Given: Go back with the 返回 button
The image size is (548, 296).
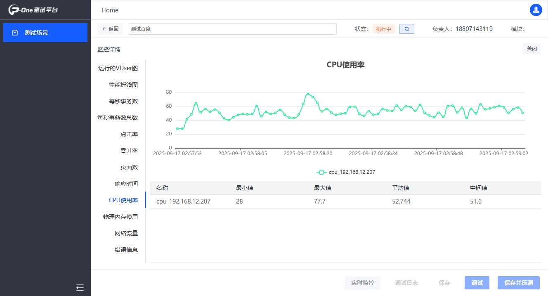Looking at the screenshot, I should (x=110, y=29).
